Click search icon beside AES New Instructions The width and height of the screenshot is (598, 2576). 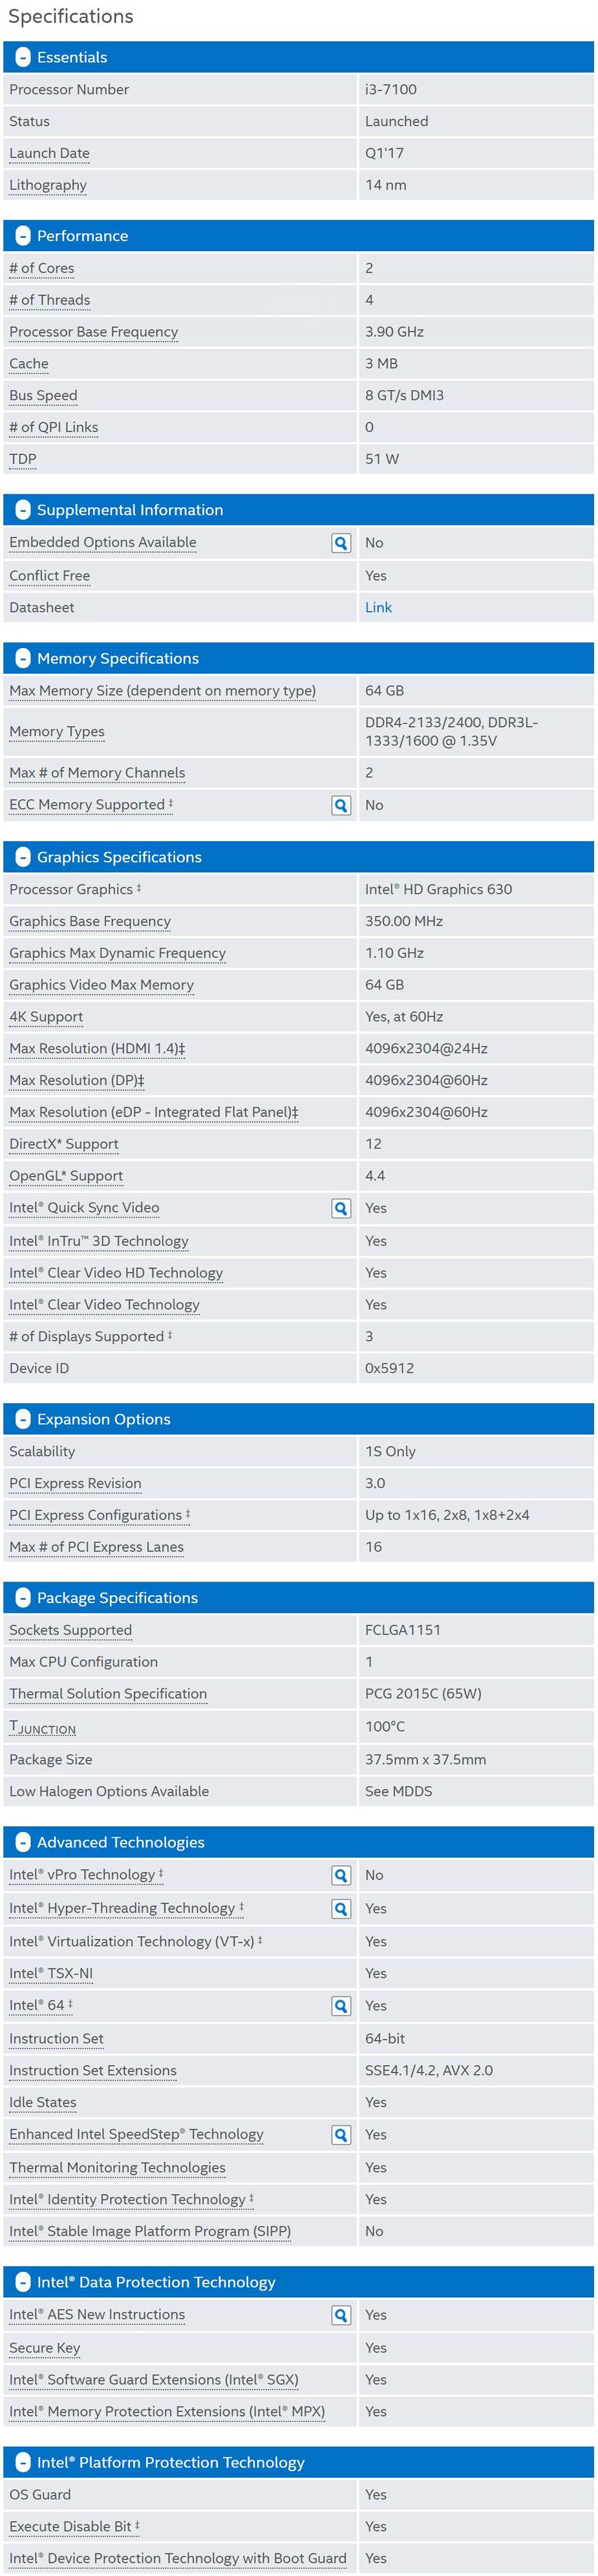click(x=341, y=2314)
